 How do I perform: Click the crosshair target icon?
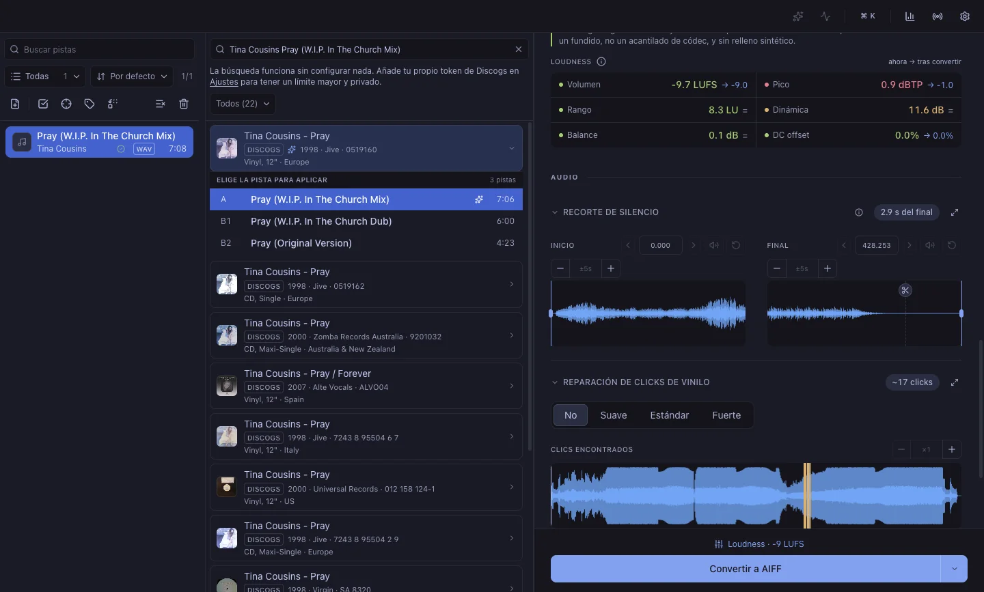pyautogui.click(x=66, y=104)
